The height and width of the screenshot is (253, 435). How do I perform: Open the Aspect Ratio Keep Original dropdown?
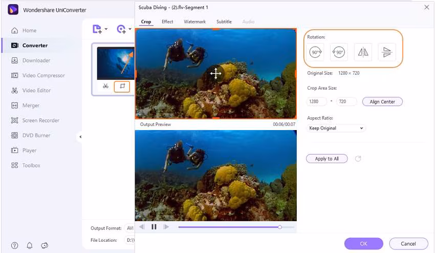tap(336, 128)
